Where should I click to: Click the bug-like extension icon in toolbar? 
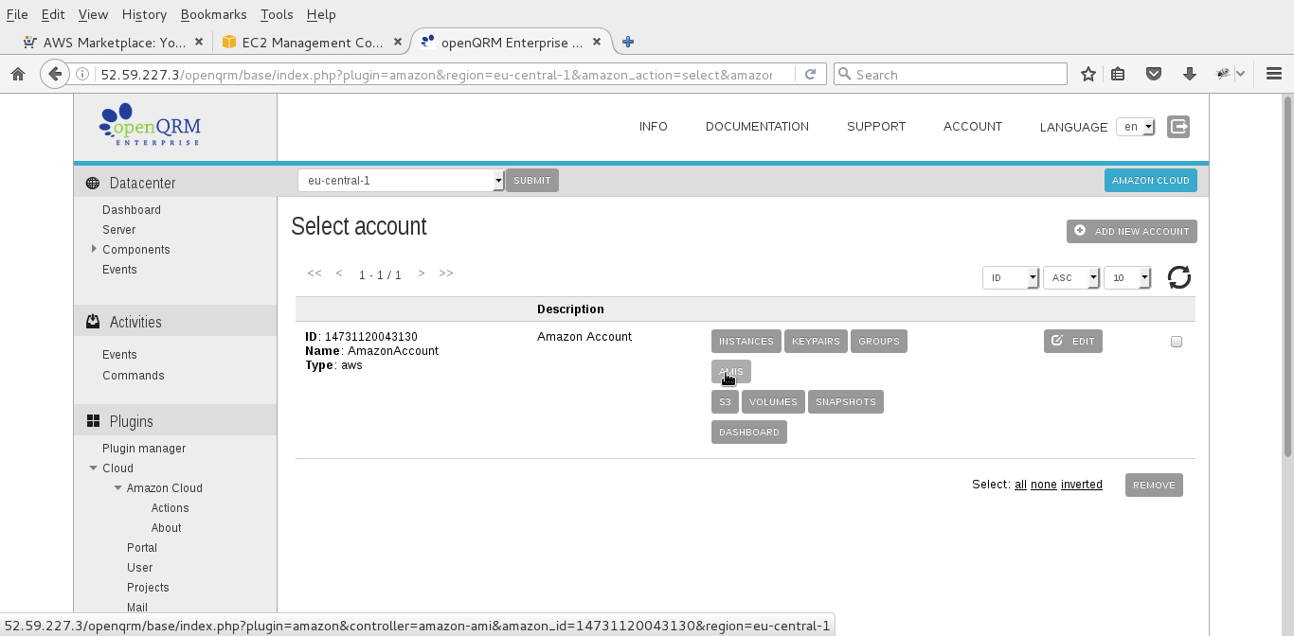1224,74
